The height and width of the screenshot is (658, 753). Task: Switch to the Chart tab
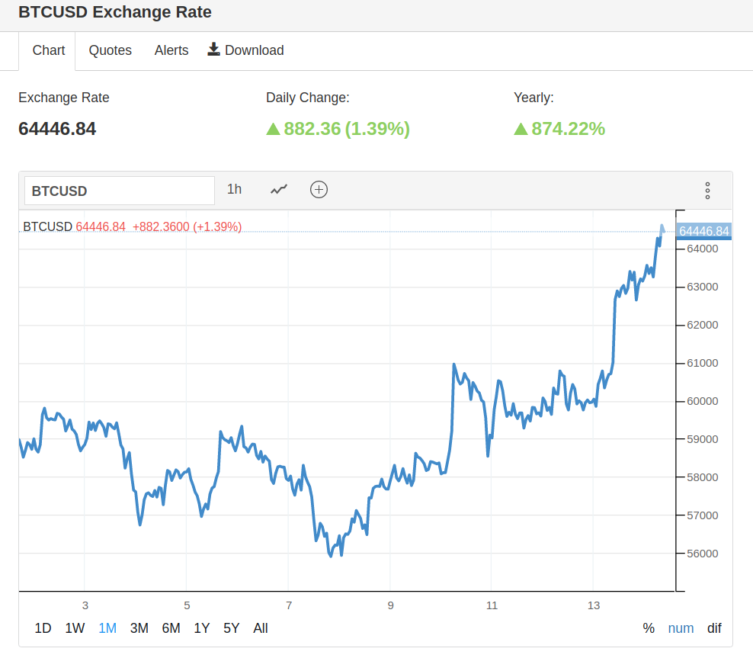pos(49,50)
